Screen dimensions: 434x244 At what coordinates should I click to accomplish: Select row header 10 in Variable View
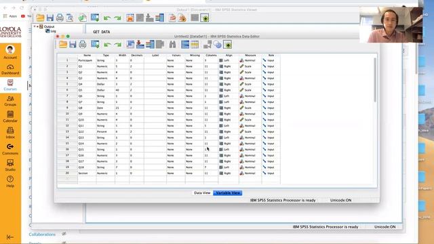pos(67,114)
